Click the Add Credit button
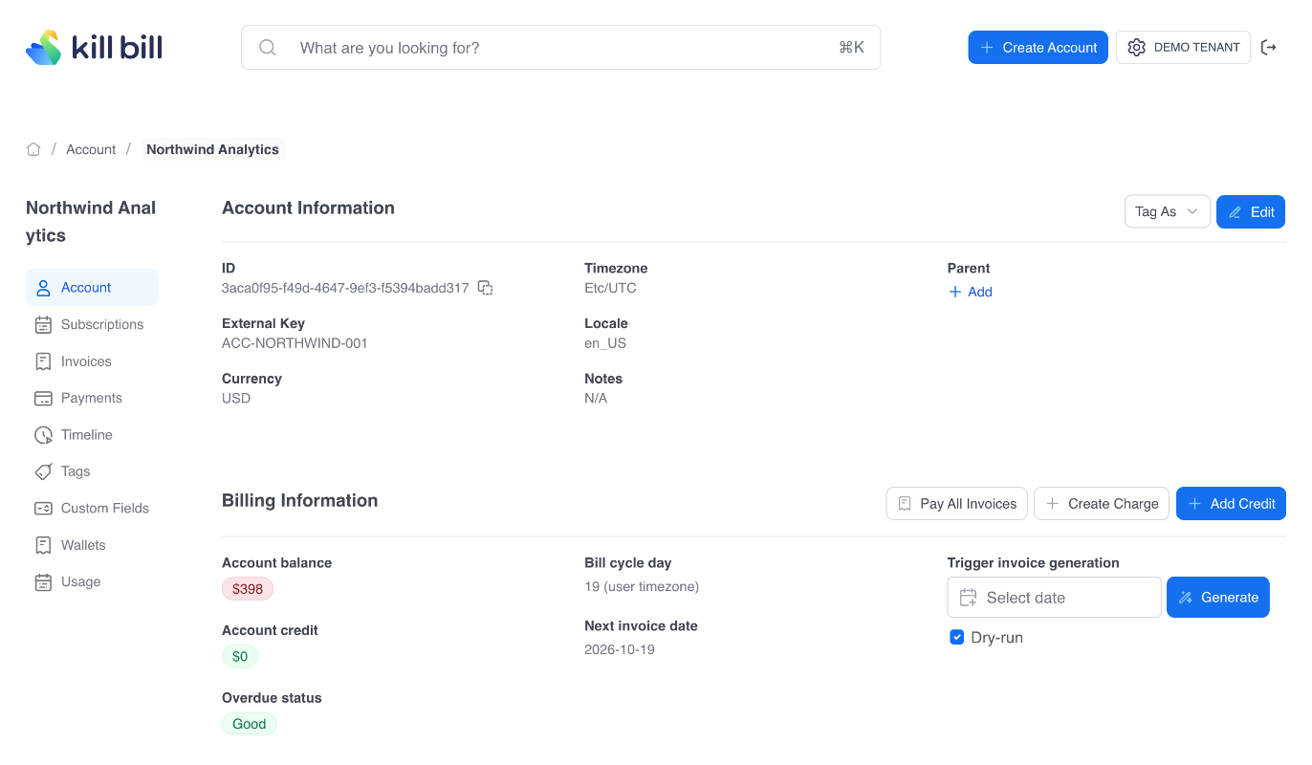 pos(1231,504)
